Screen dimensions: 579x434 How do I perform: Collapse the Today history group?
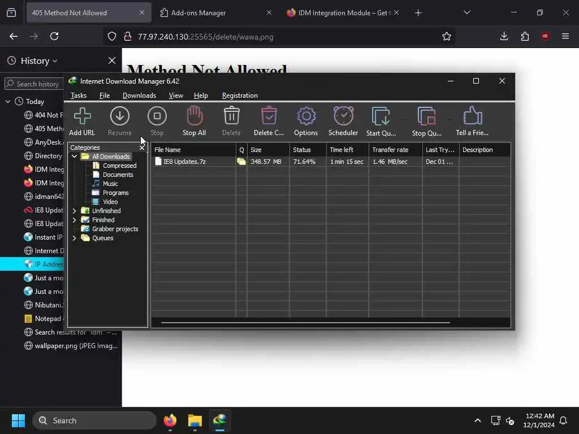pos(8,102)
